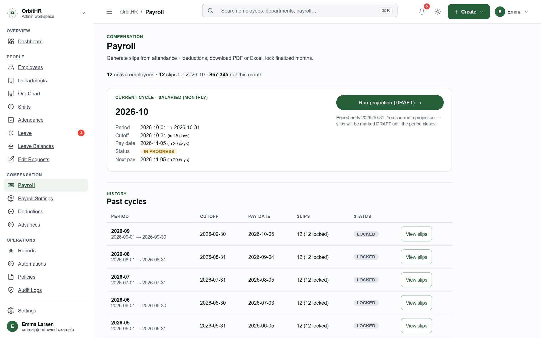This screenshot has height=338, width=541.
Task: Select Payroll Settings menu item
Action: (35, 198)
